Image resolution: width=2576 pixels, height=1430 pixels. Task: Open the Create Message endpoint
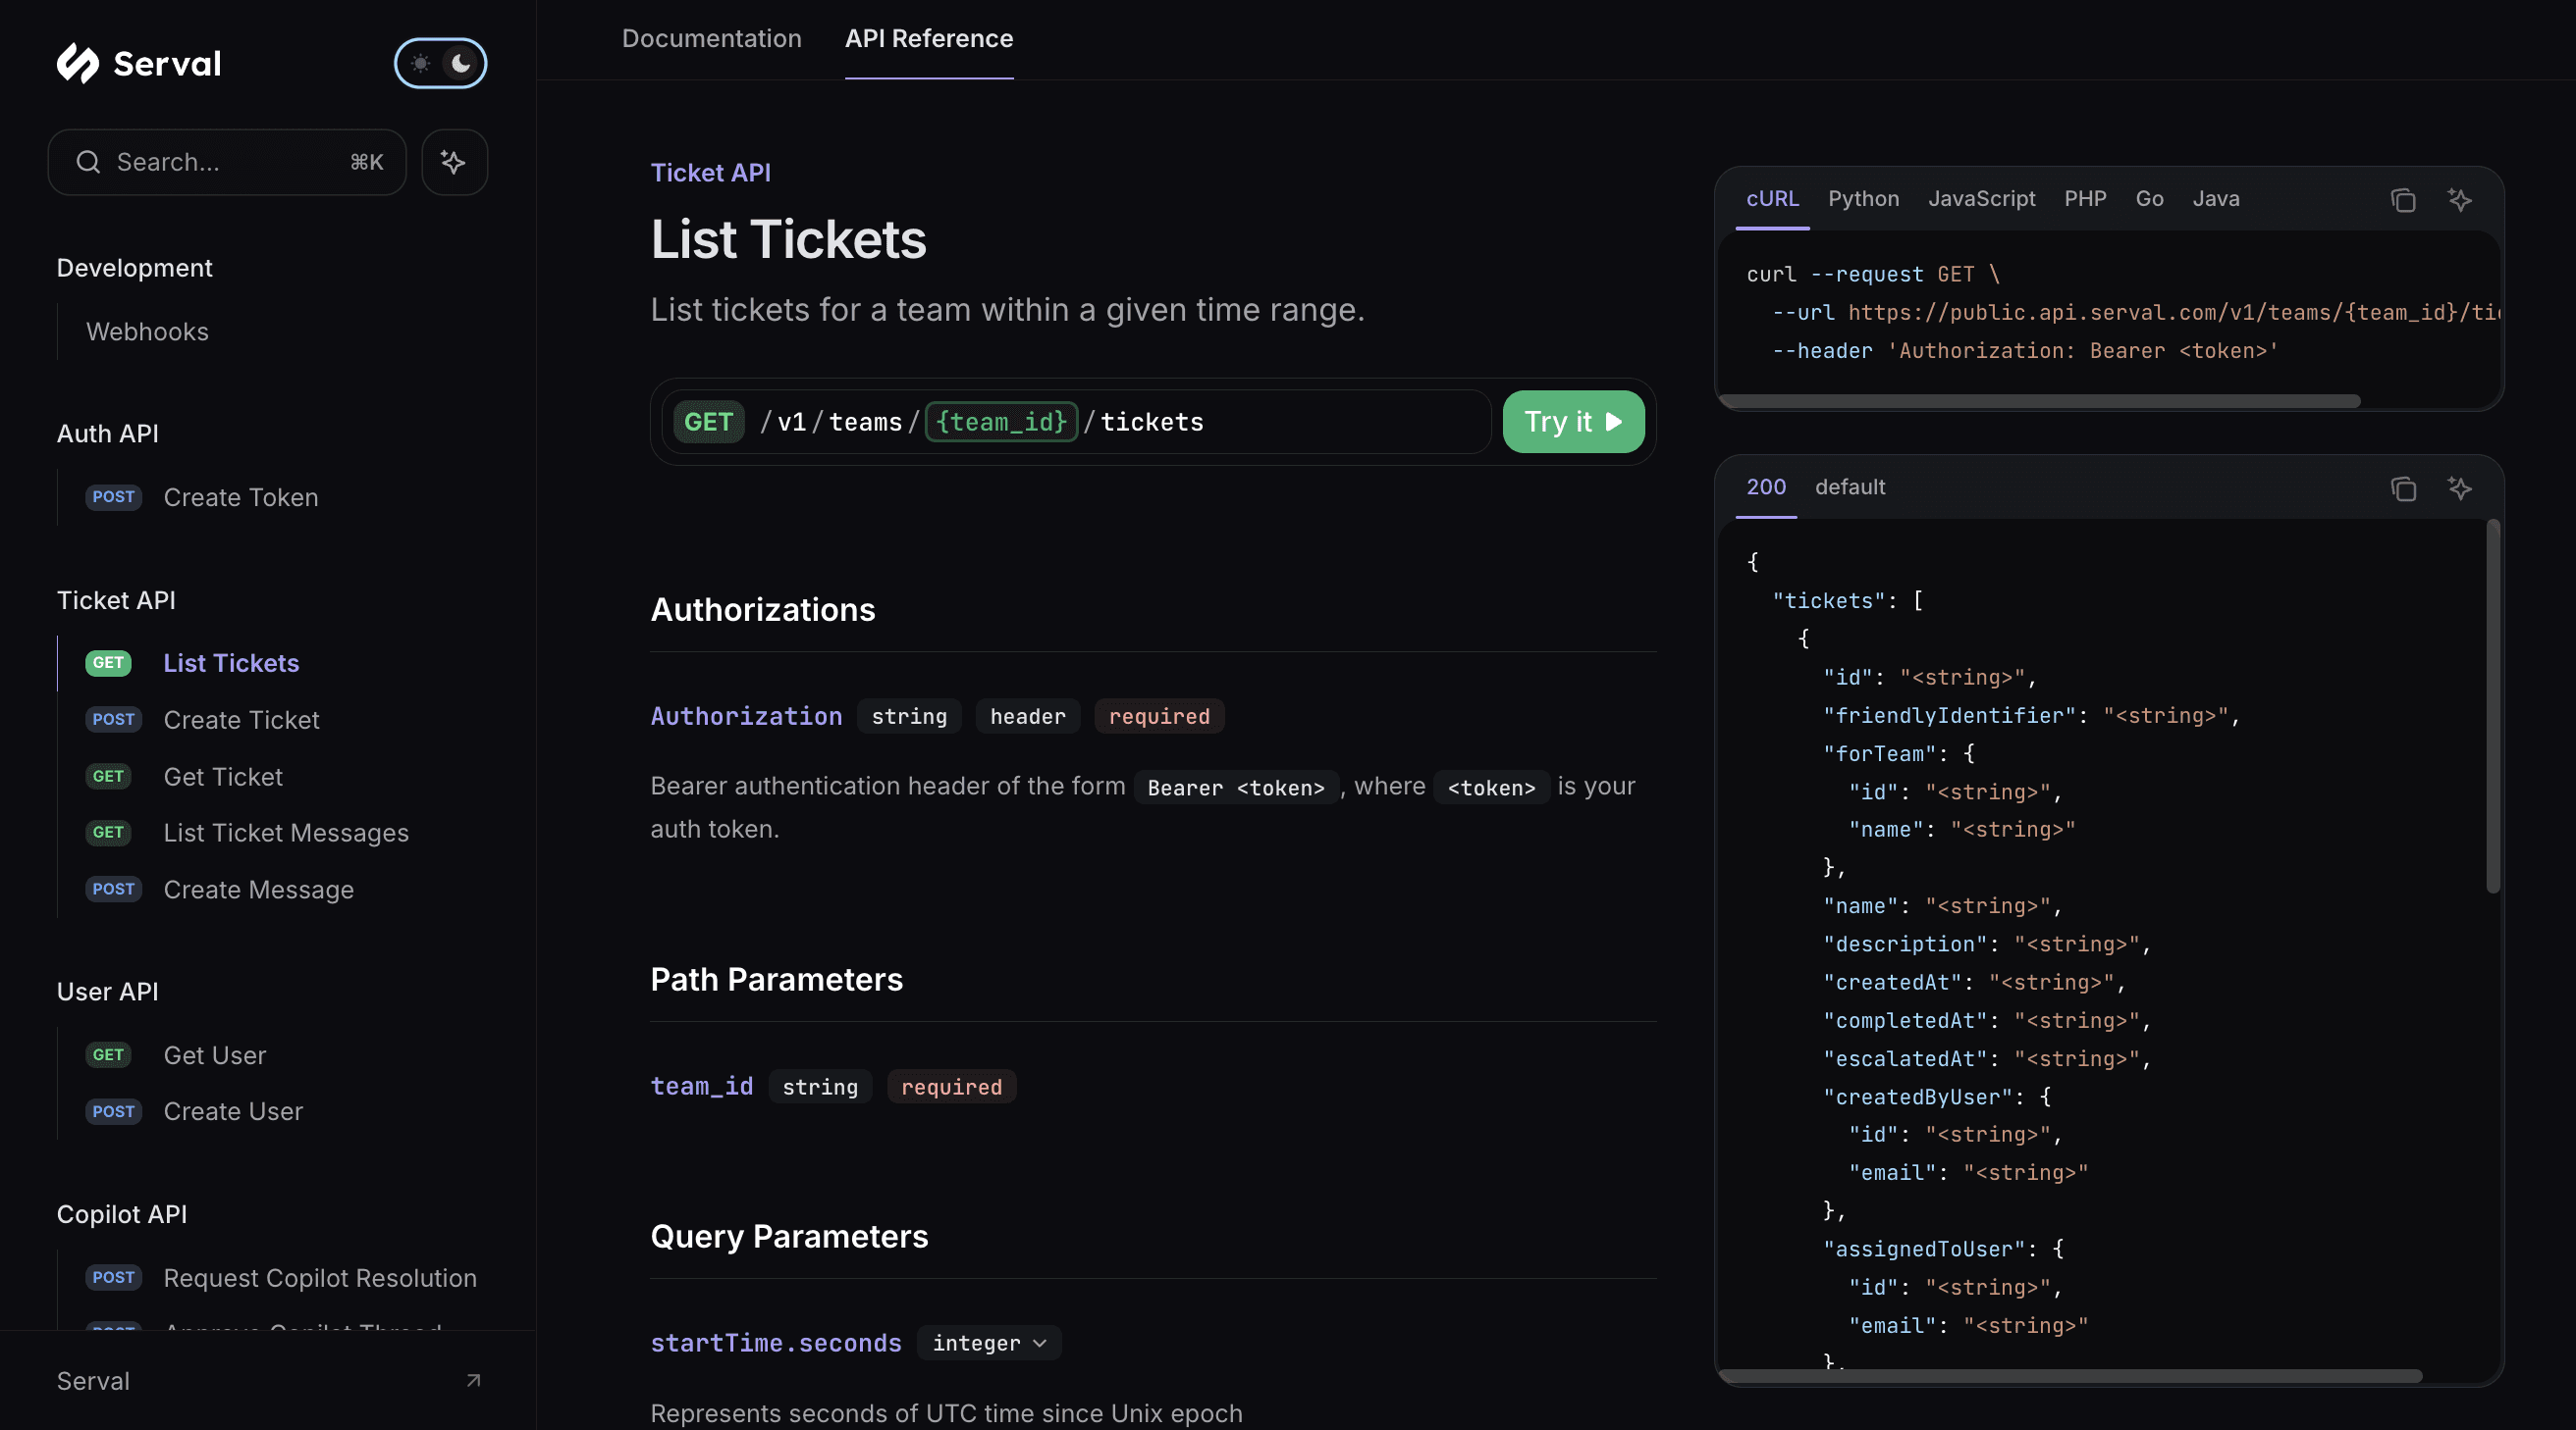pos(258,890)
